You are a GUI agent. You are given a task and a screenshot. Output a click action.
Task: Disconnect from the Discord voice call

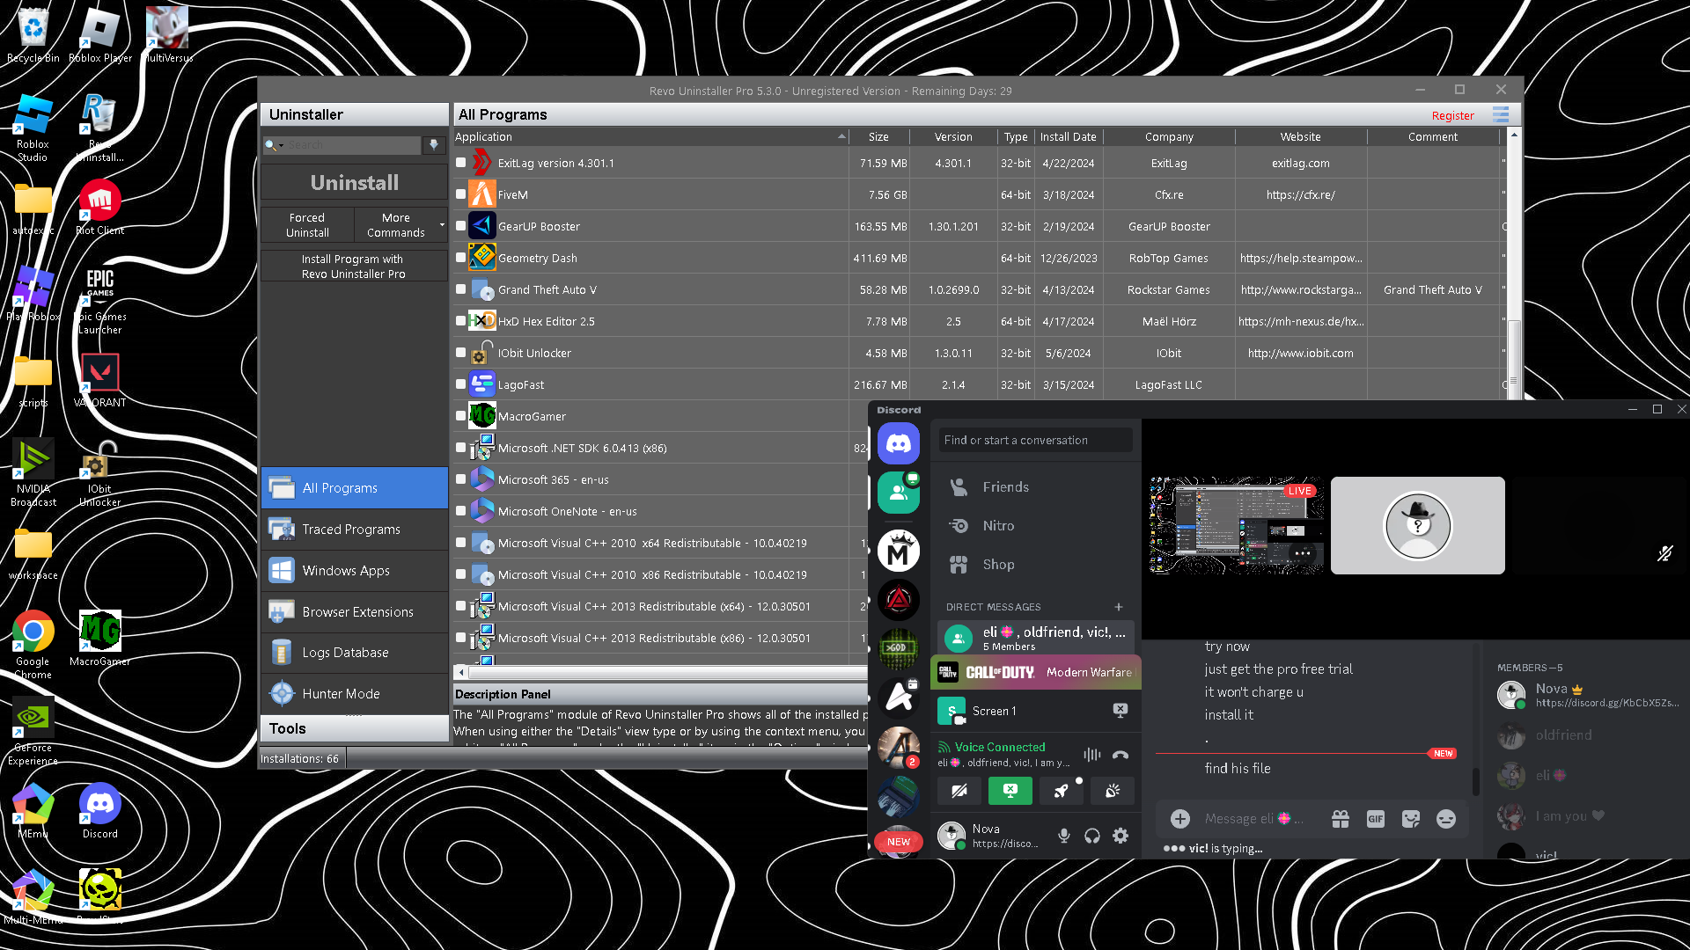tap(1120, 755)
